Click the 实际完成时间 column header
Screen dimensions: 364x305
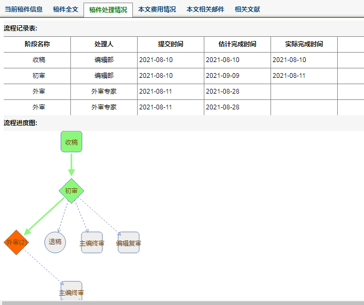tap(304, 45)
